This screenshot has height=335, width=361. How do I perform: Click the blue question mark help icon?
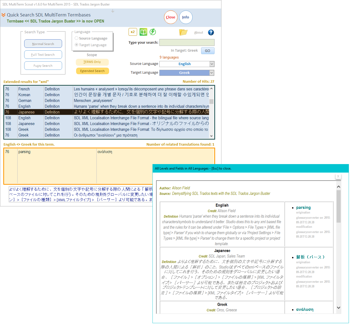click(211, 32)
